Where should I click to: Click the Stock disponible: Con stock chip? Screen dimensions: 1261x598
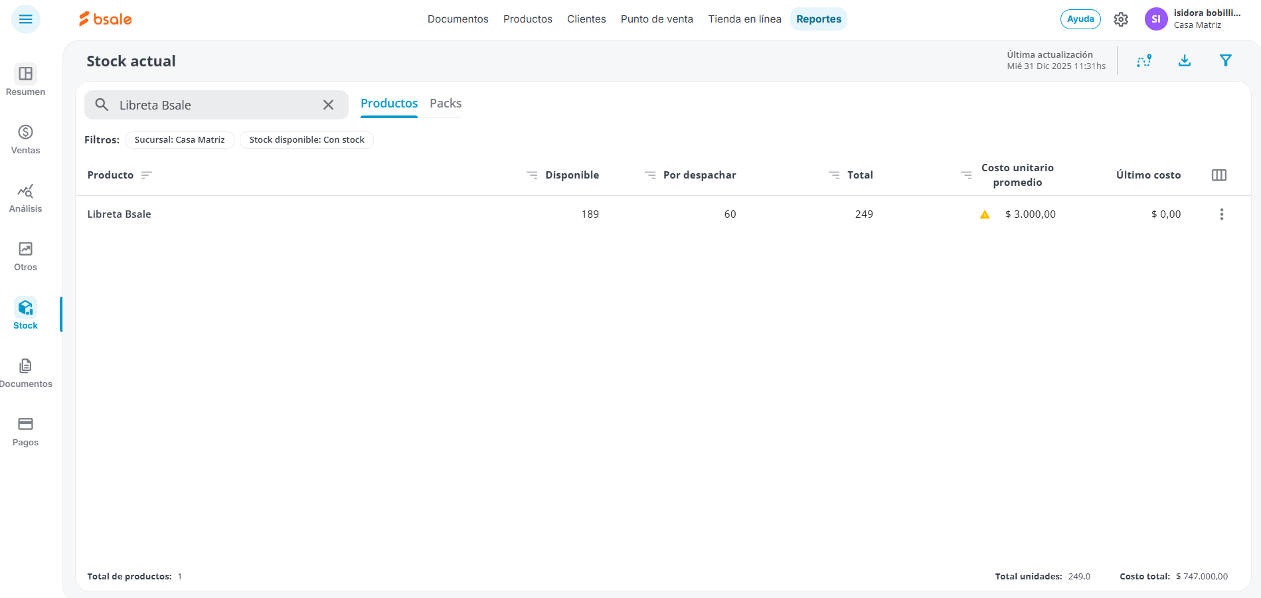307,140
